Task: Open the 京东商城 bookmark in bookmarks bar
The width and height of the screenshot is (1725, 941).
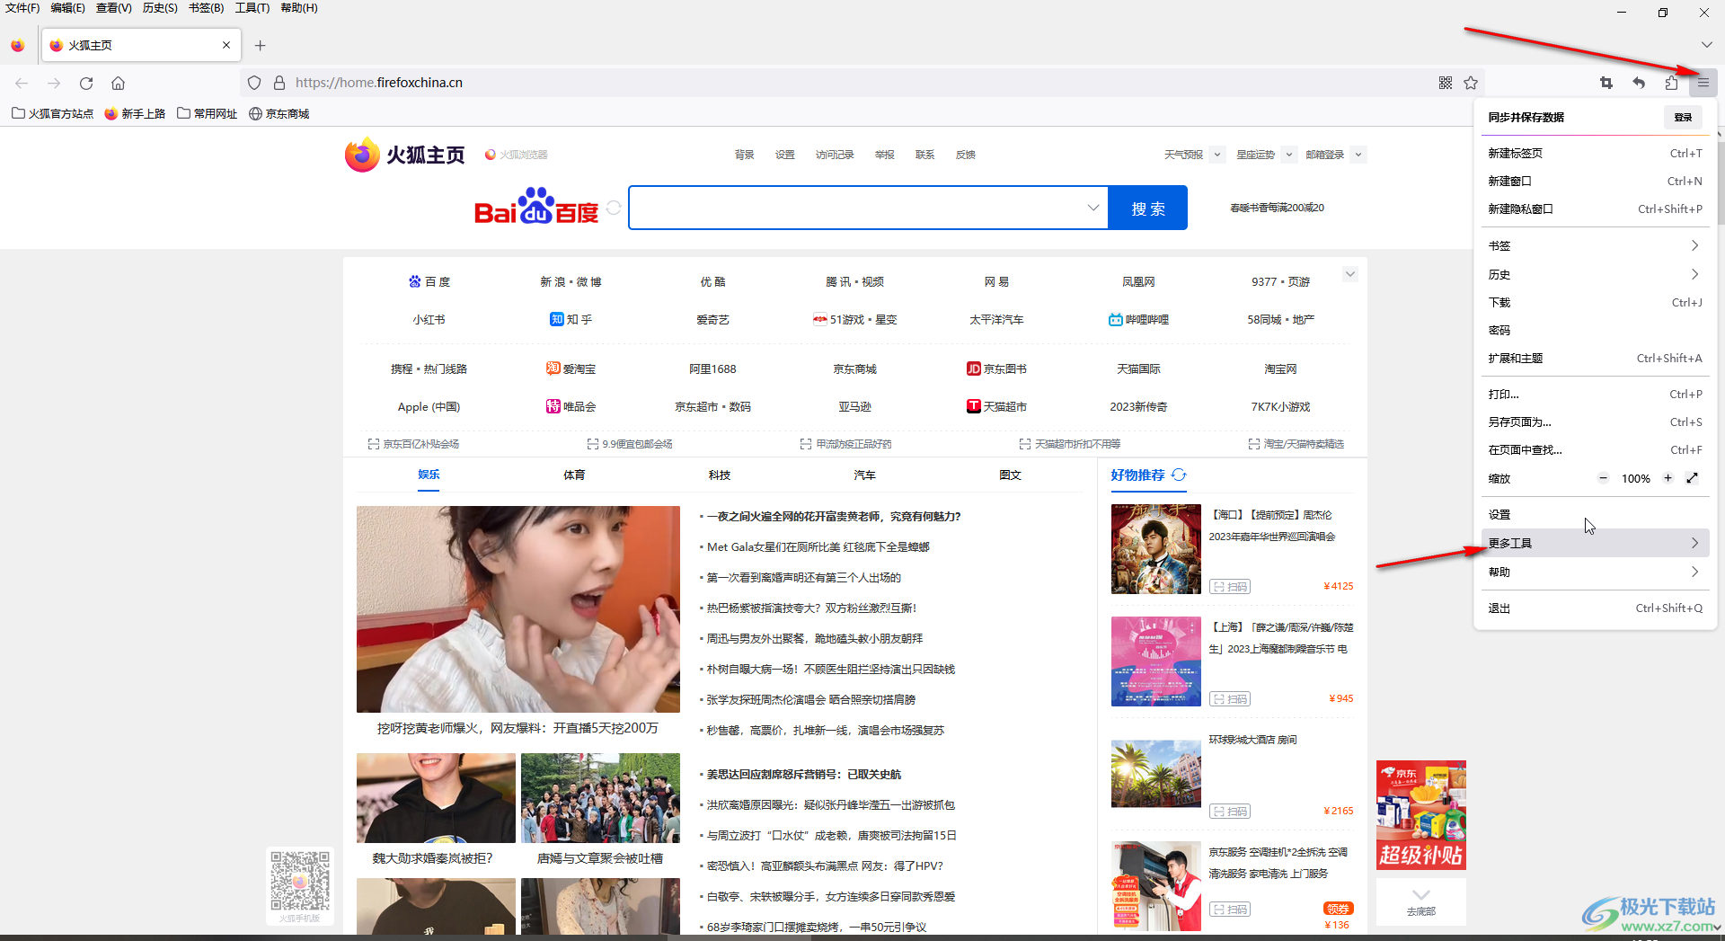Action: pyautogui.click(x=279, y=113)
